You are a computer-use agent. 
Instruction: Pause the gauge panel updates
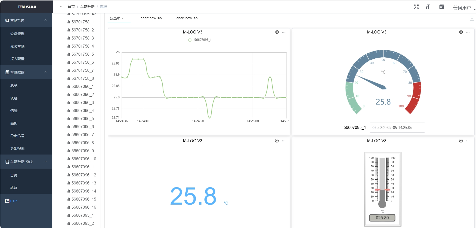461,32
